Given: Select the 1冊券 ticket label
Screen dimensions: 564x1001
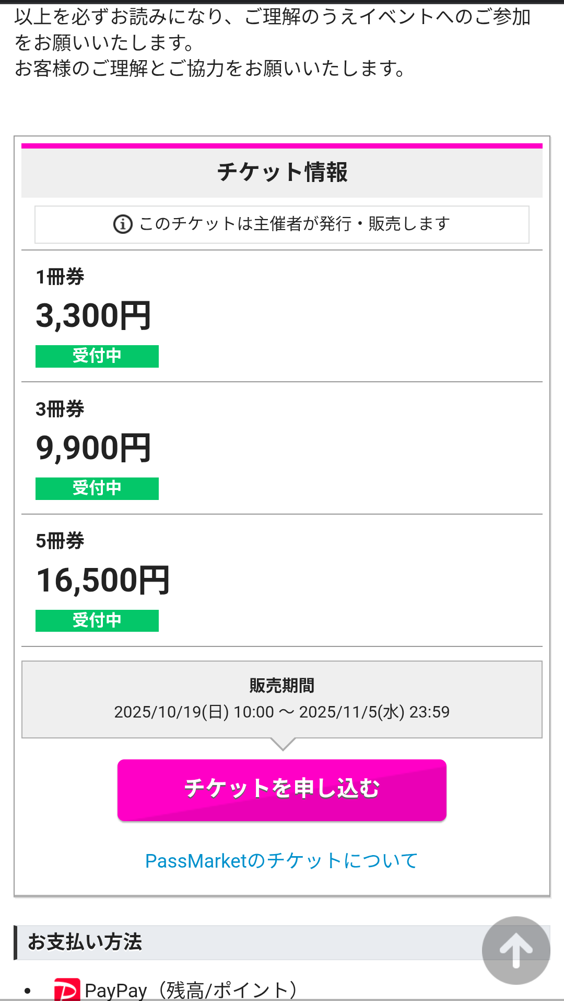Looking at the screenshot, I should pyautogui.click(x=60, y=277).
